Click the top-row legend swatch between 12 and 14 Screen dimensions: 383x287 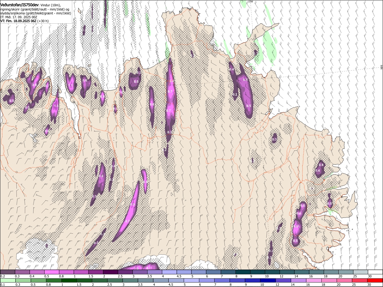[287, 272]
